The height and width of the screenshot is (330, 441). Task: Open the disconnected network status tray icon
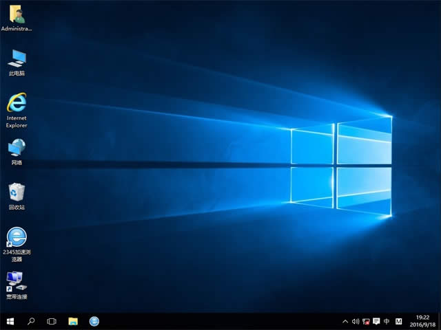[x=366, y=321]
